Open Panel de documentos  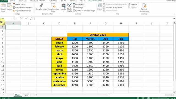click(x=144, y=8)
